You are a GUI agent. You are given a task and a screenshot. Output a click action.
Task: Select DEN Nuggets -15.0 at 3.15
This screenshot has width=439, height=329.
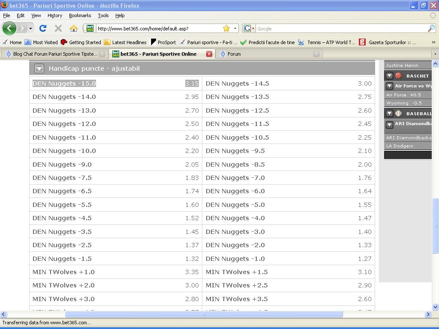tap(116, 84)
